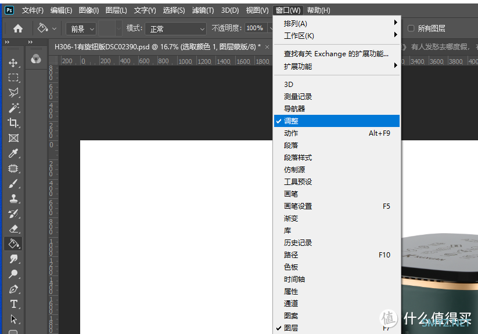Uncheck the 图层 panel entry
The image size is (478, 334).
pos(336,328)
